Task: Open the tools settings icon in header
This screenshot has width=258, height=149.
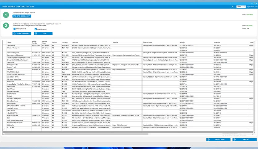Action: coord(232,6)
